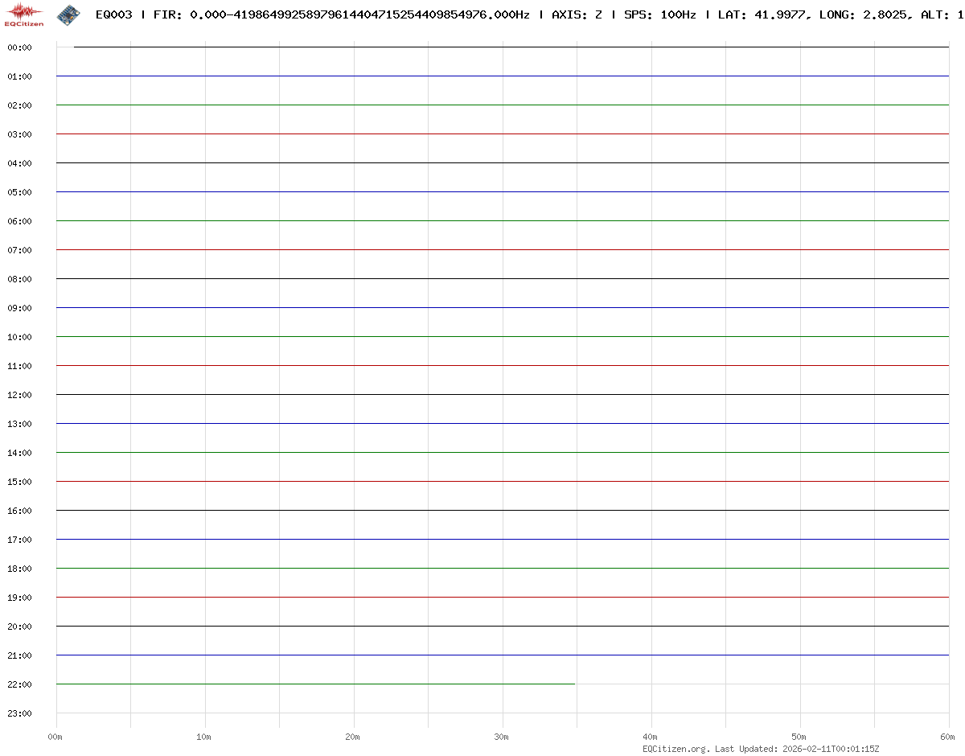Select the 22:00 hour label
The height and width of the screenshot is (756, 965).
pyautogui.click(x=19, y=684)
